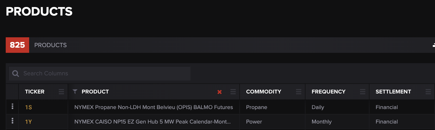Open the Product column menu icon
This screenshot has height=130, width=435.
pos(233,92)
